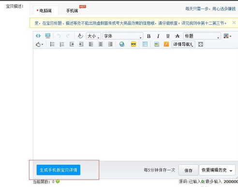Image resolution: width=238 pixels, height=187 pixels.
Task: Apply strikethrough formatting
Action: click(x=178, y=36)
